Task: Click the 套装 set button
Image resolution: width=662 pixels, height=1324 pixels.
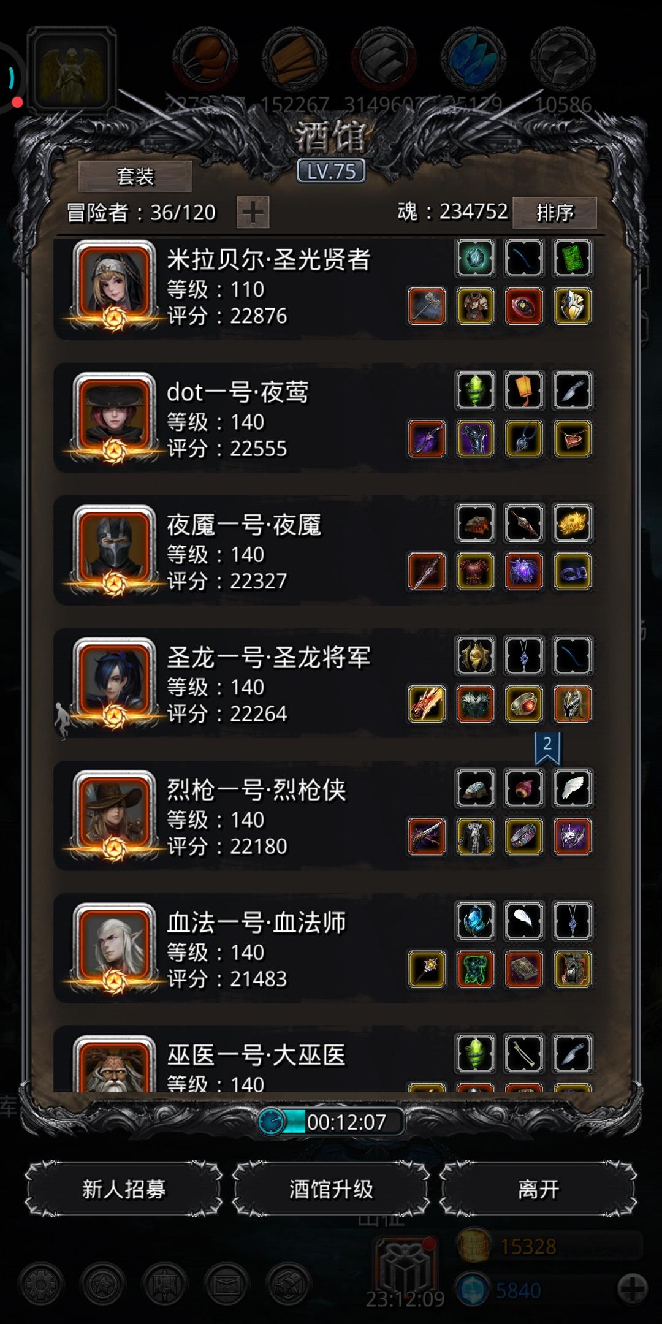Action: point(135,177)
